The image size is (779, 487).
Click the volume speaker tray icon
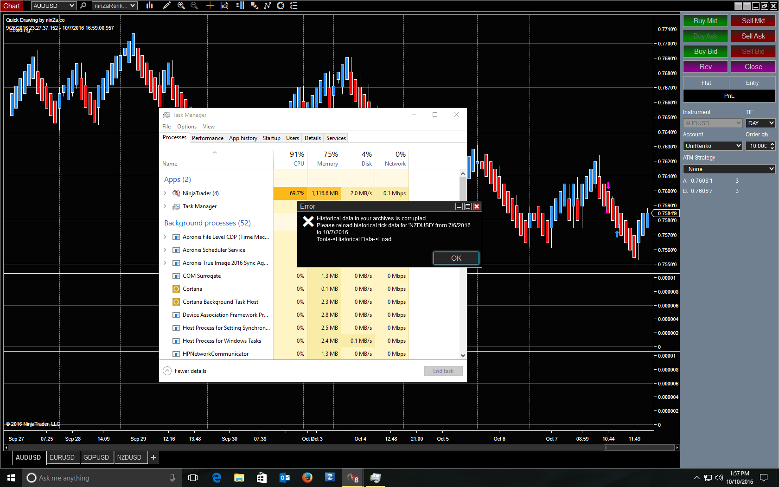719,478
